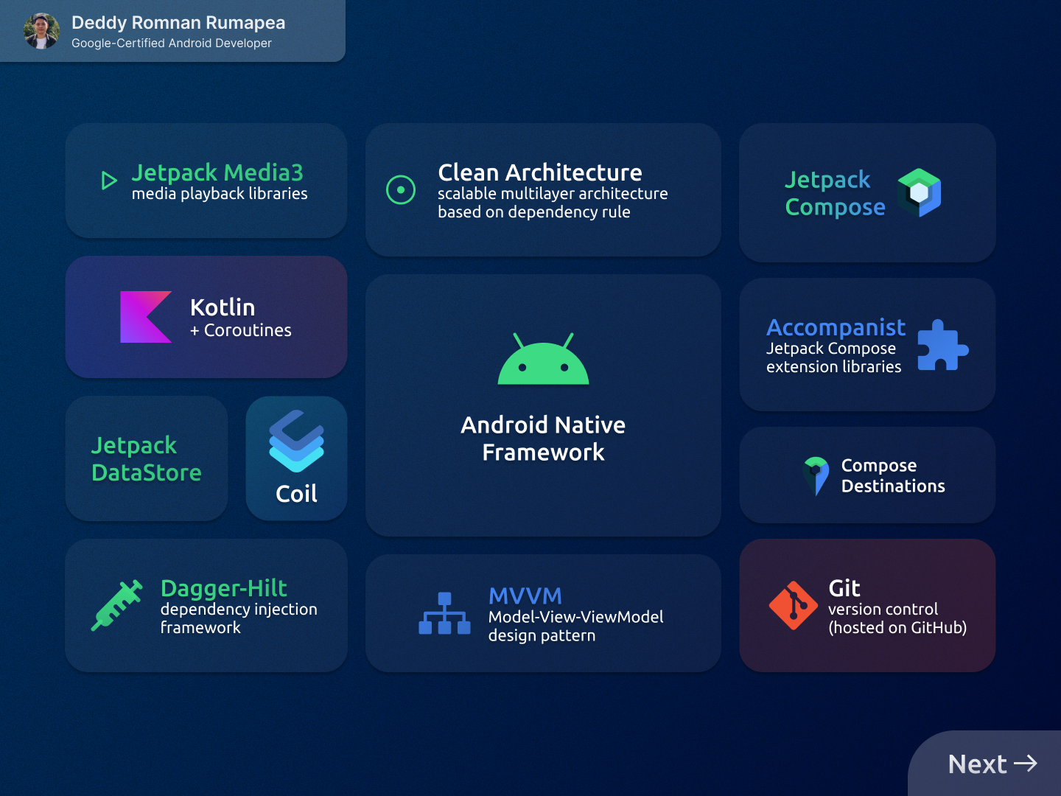Click the name Deddy Romnan Rumapea
This screenshot has height=796, width=1061.
click(x=178, y=23)
